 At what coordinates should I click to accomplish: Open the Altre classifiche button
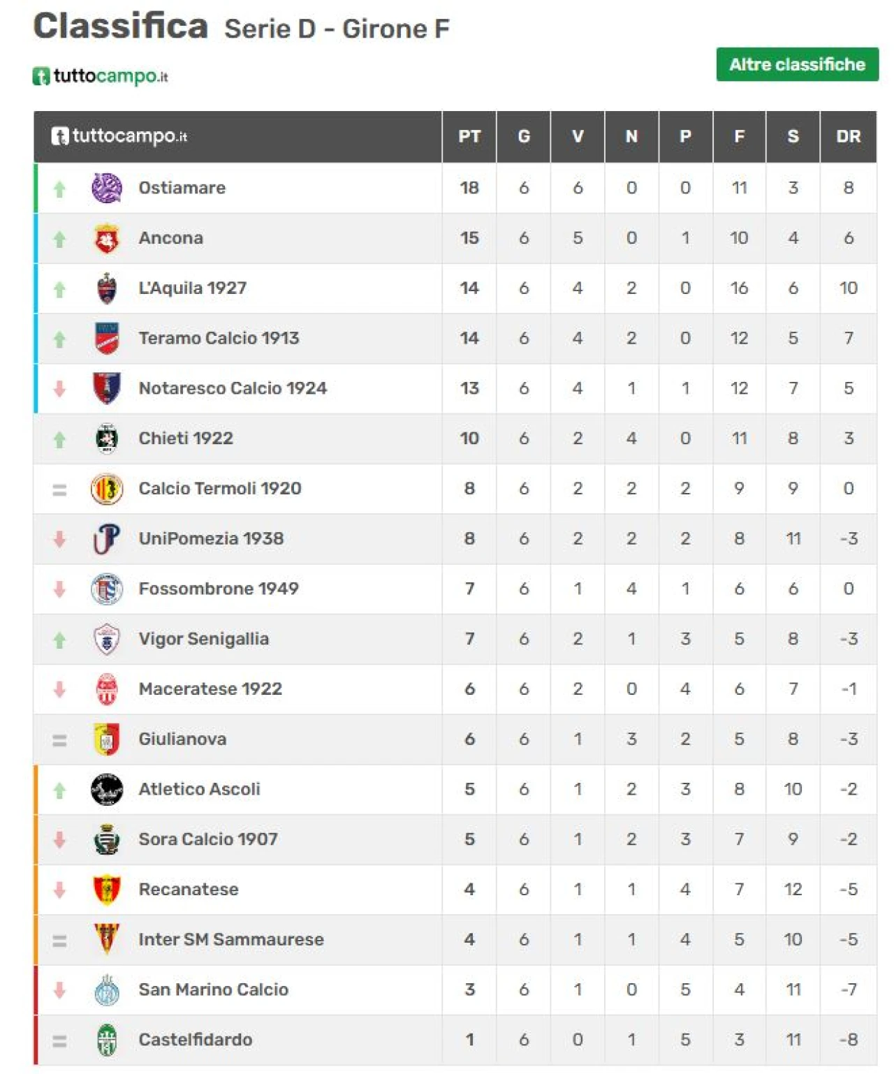(x=797, y=65)
